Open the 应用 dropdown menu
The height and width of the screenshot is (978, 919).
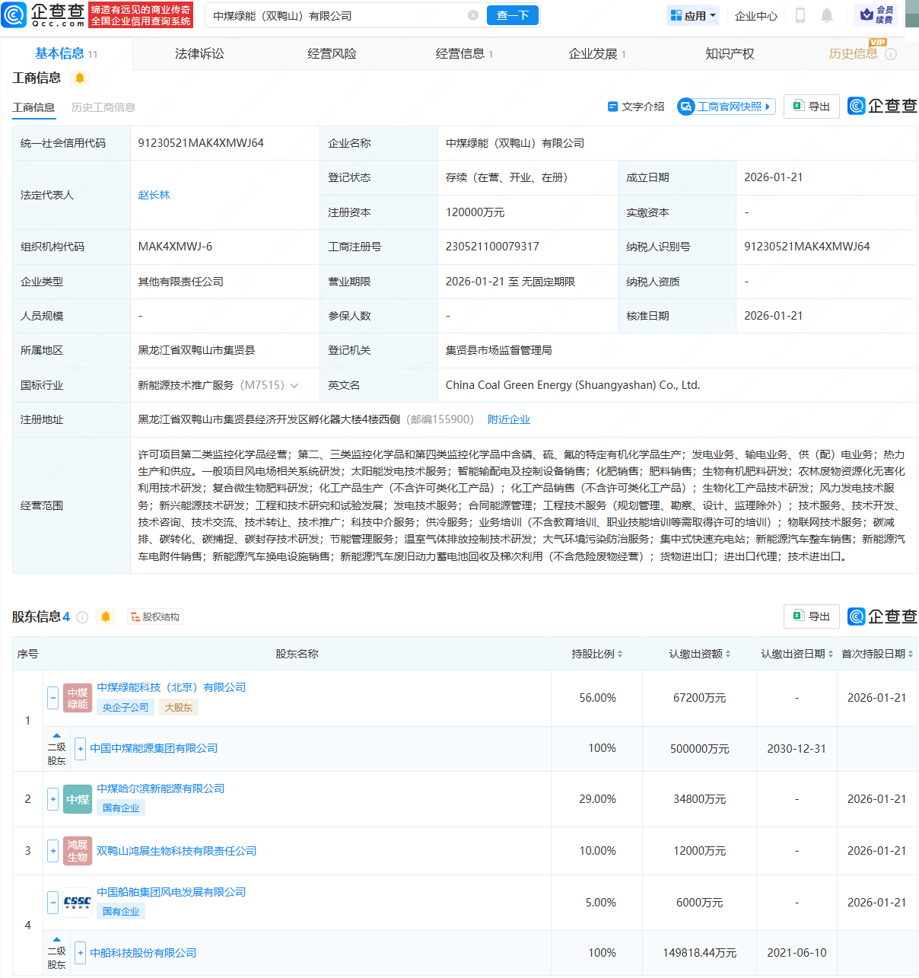tap(693, 15)
